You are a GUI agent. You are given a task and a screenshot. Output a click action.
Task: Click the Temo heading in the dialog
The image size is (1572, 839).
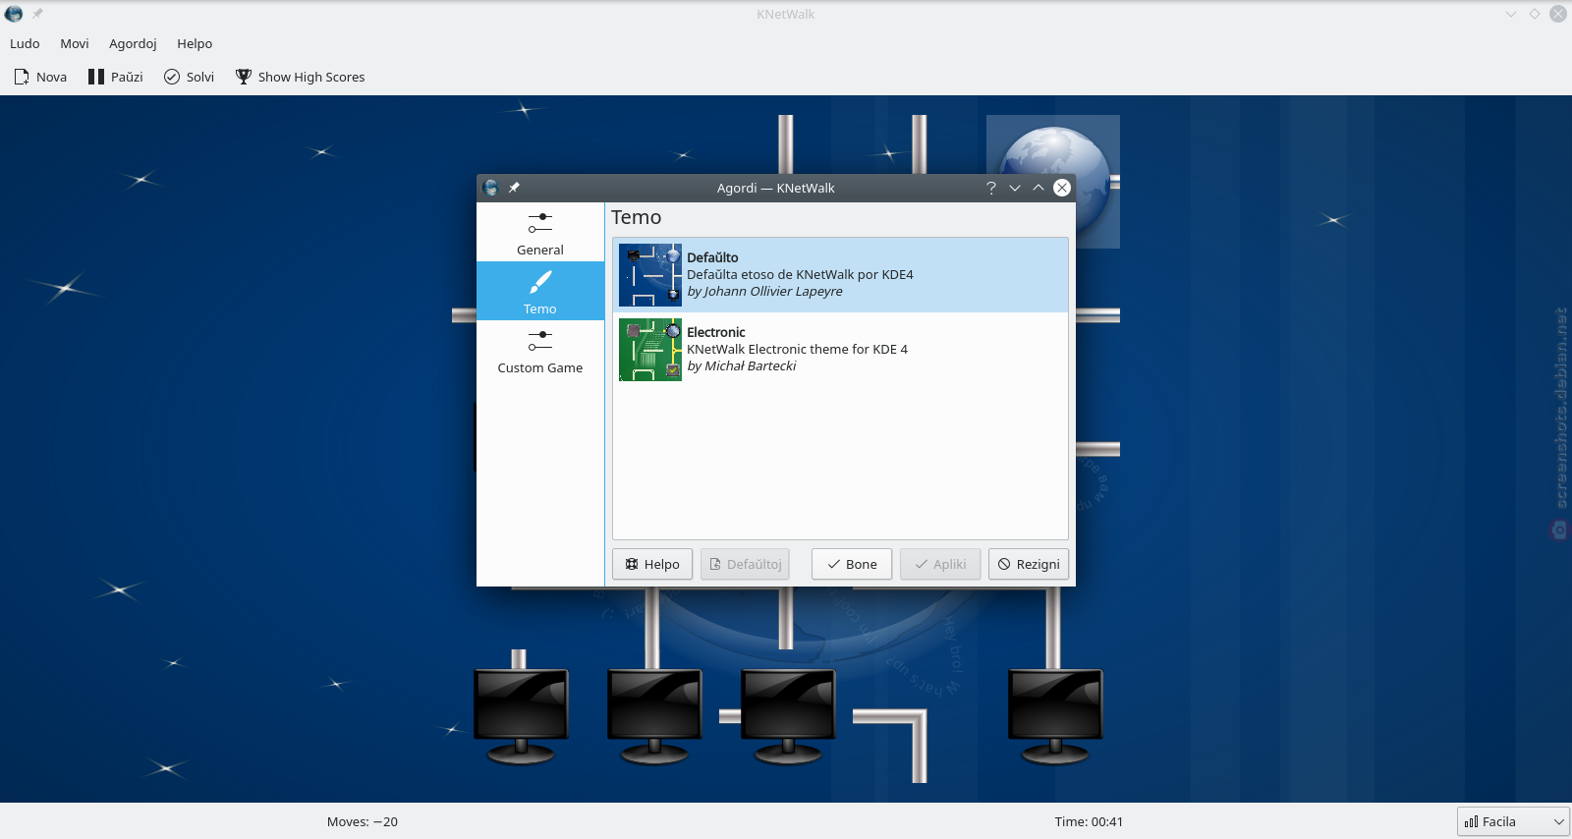637,217
